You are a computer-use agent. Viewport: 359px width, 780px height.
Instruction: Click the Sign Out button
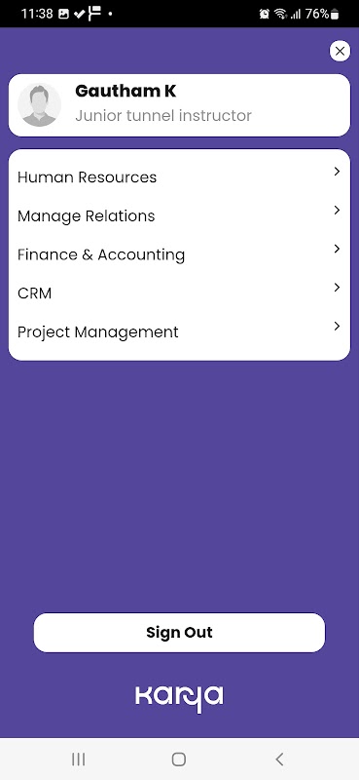tap(179, 632)
